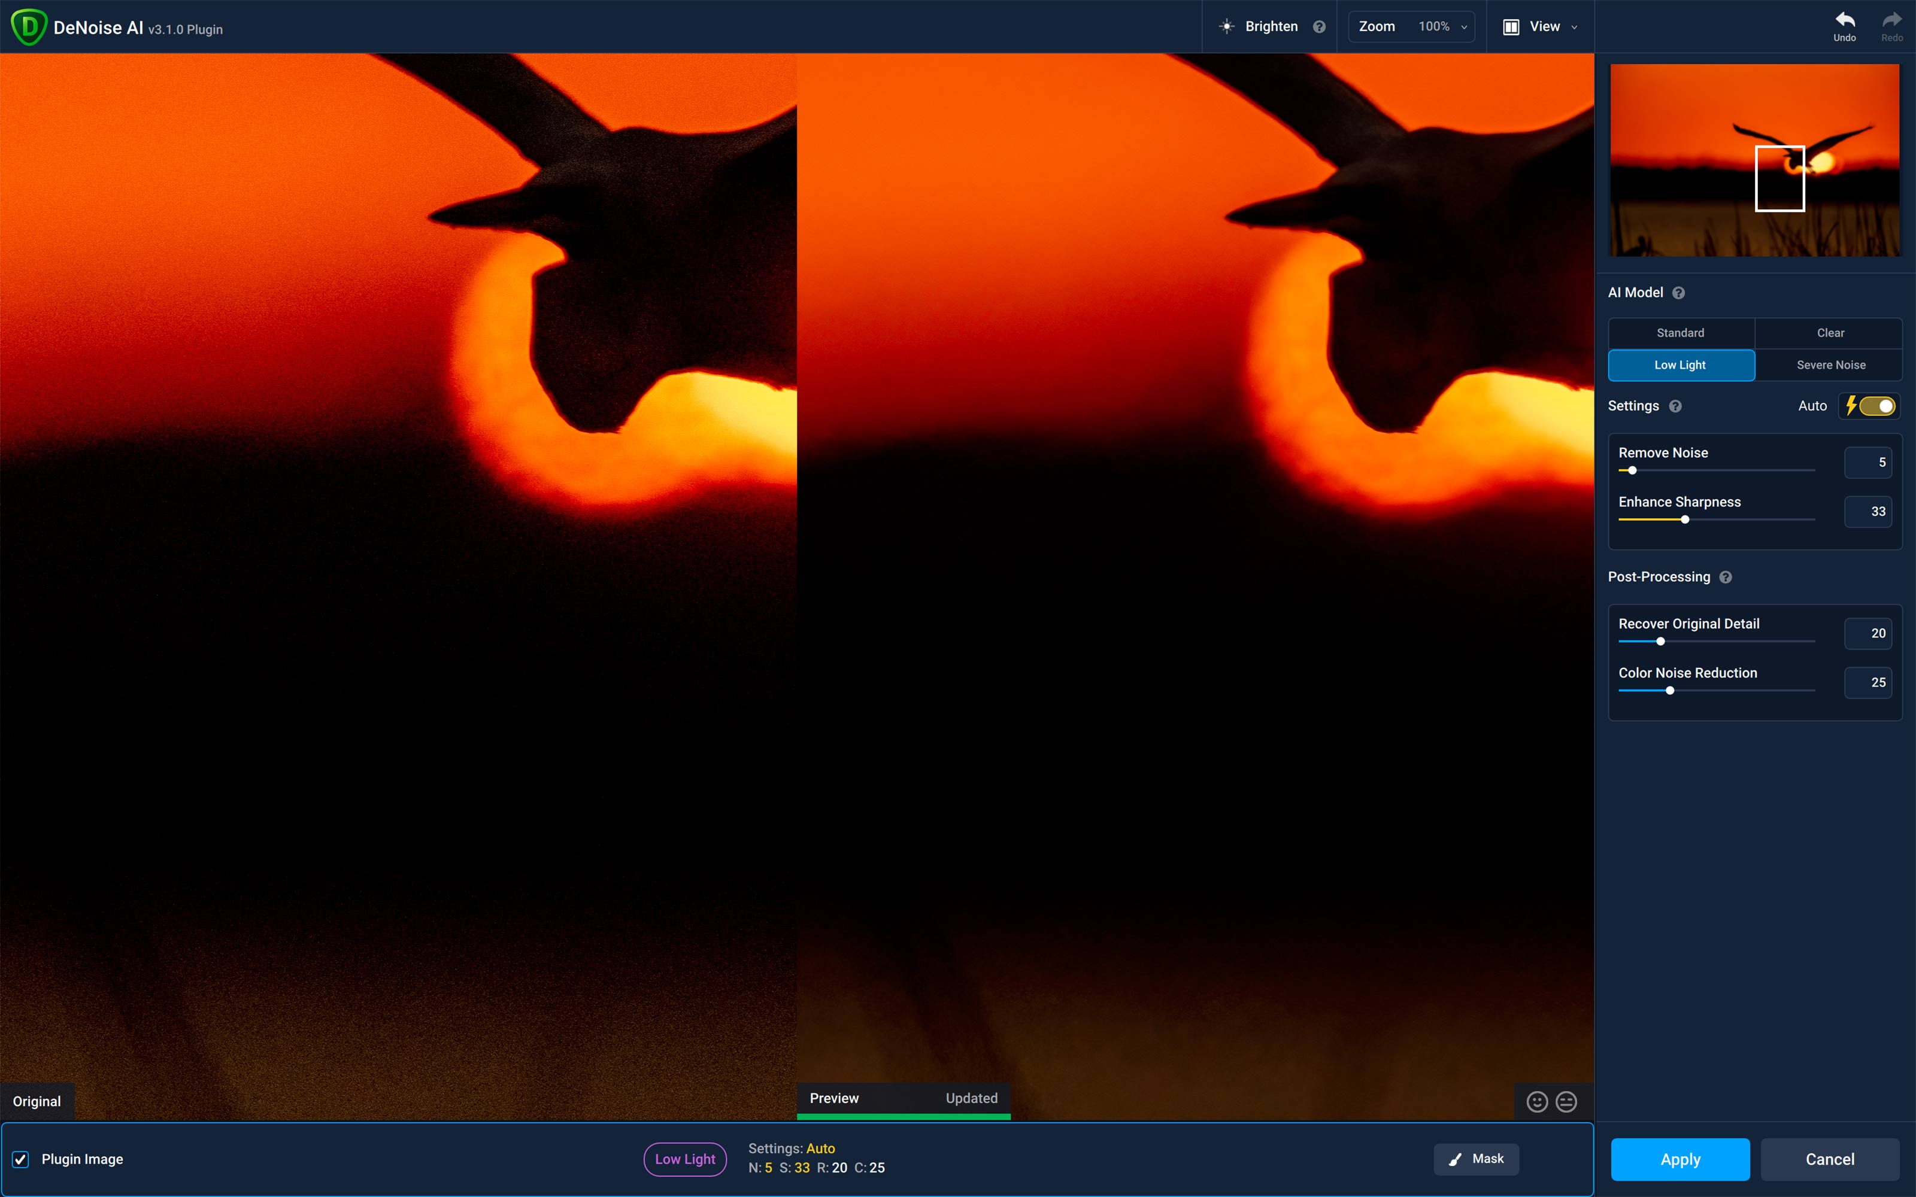Click the Remove Noise value field
This screenshot has height=1197, width=1916.
tap(1868, 462)
